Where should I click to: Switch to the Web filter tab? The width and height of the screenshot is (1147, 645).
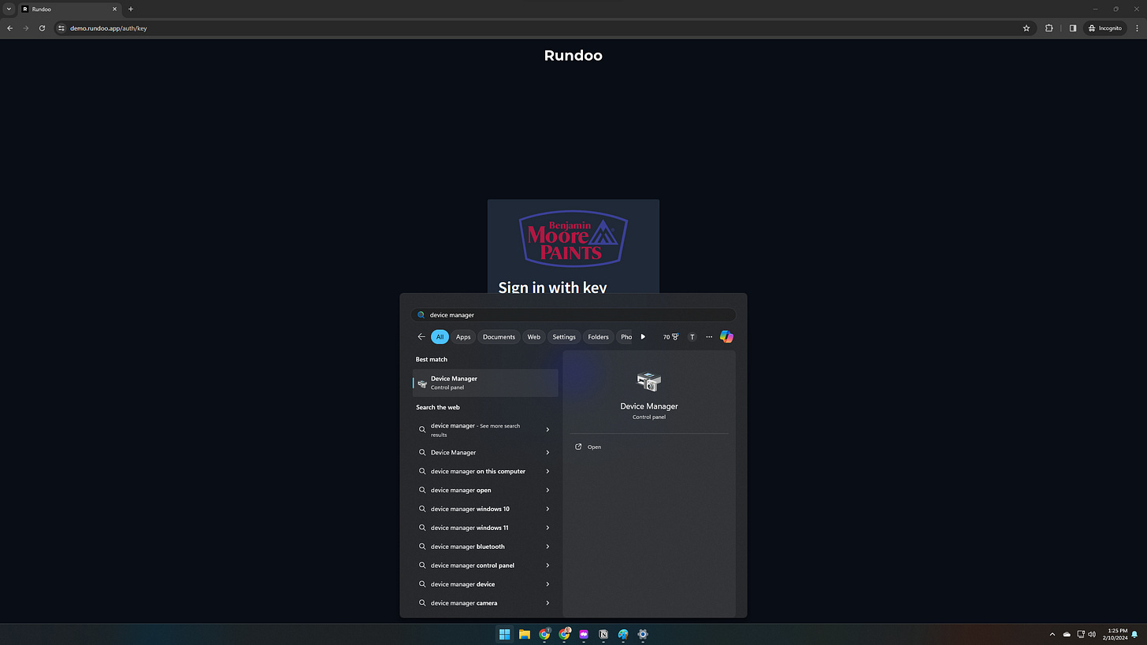(x=534, y=337)
